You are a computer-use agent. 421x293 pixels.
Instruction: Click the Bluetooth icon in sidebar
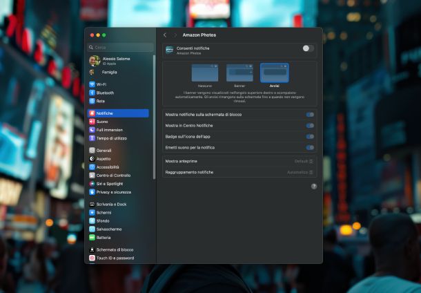[92, 93]
